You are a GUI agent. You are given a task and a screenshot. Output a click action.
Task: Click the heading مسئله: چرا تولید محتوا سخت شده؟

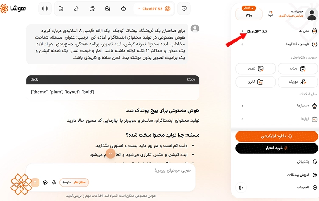[x=162, y=135]
